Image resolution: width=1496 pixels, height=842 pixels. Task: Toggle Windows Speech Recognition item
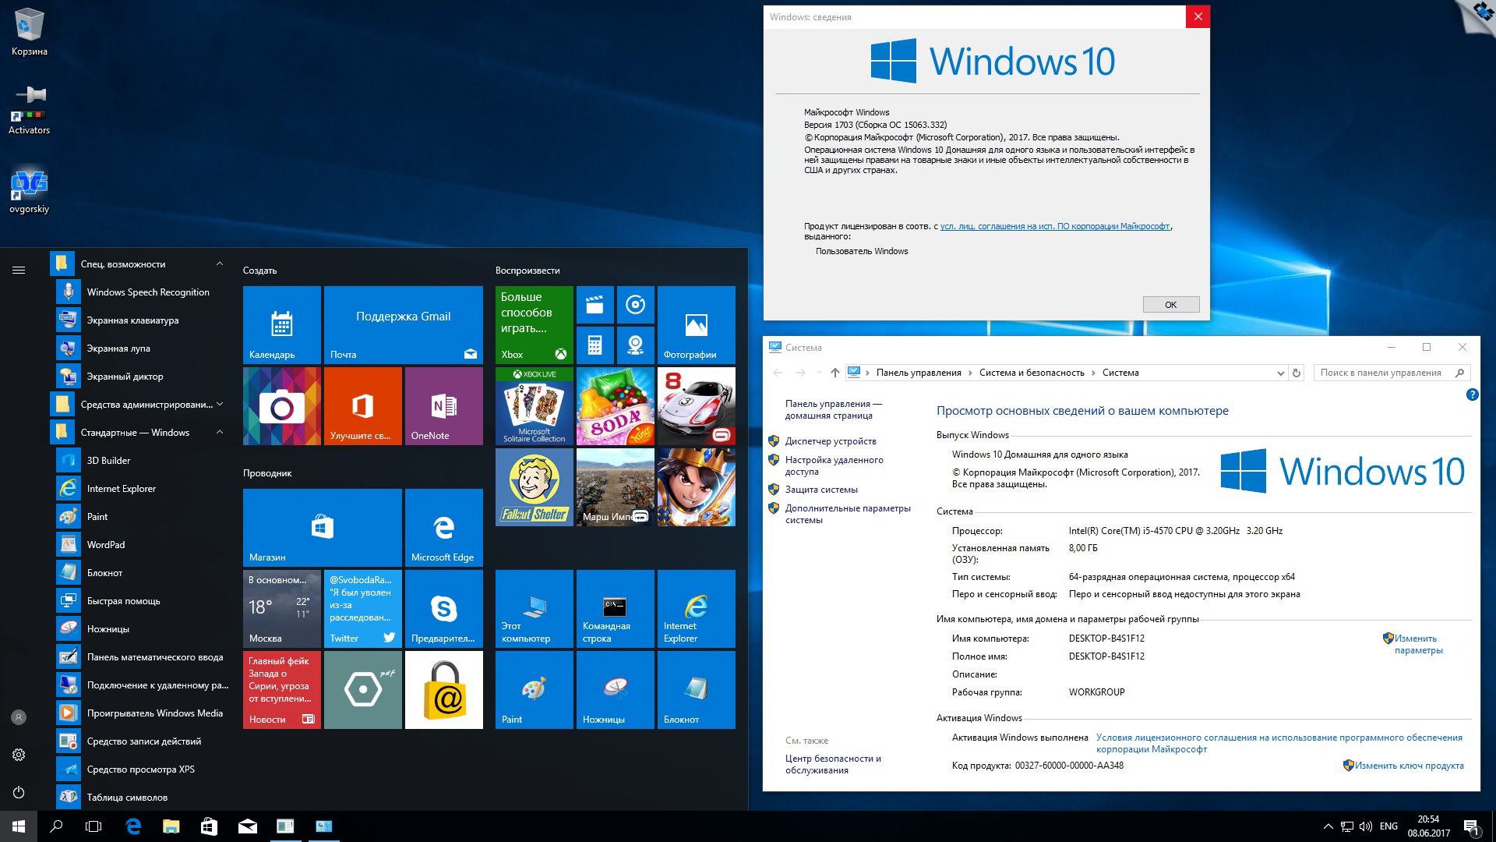click(x=148, y=293)
